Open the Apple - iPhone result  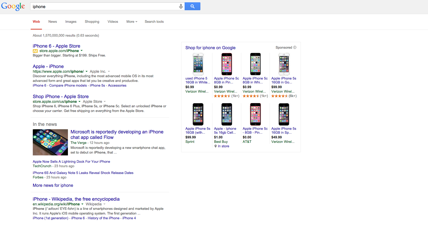tap(48, 66)
